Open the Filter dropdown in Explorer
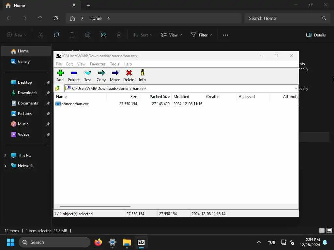334x250 pixels. (x=202, y=35)
